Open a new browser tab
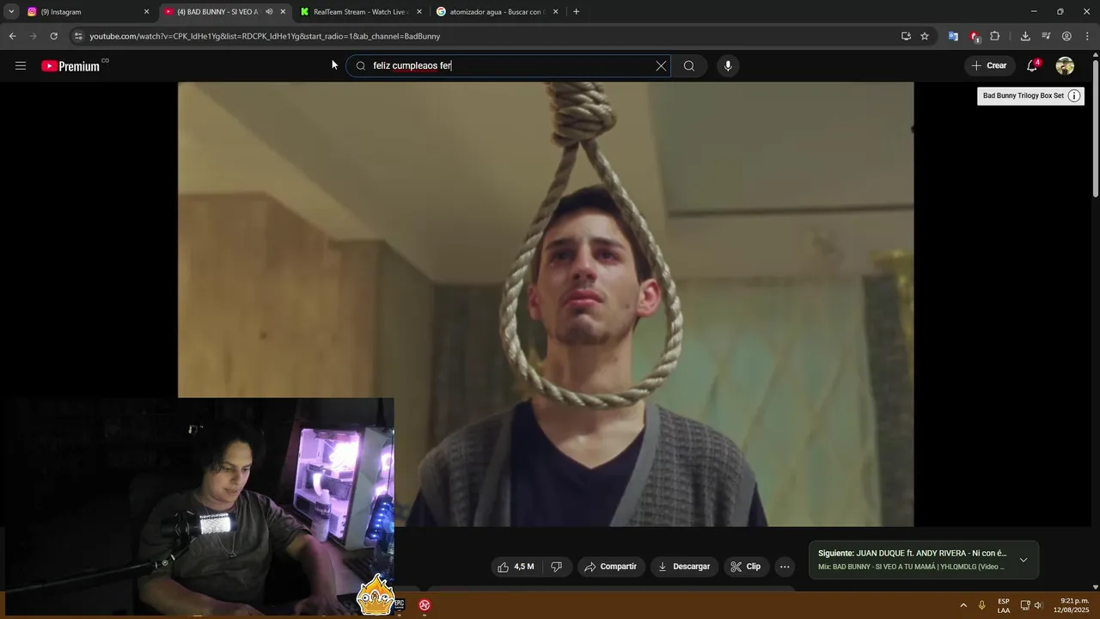The image size is (1100, 619). pyautogui.click(x=576, y=12)
